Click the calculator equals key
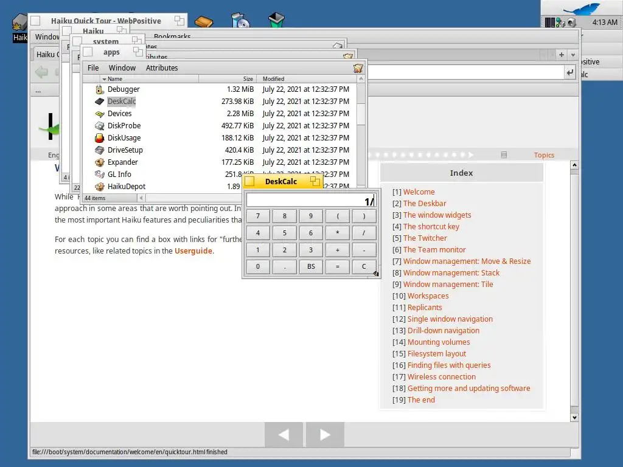This screenshot has width=623, height=467. click(x=337, y=267)
